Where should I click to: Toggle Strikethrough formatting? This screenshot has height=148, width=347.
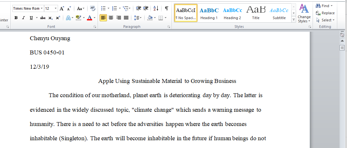43,18
